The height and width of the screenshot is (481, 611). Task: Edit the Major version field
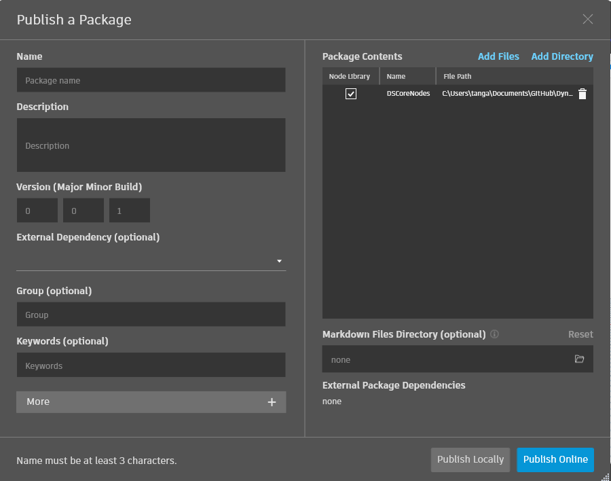point(37,211)
